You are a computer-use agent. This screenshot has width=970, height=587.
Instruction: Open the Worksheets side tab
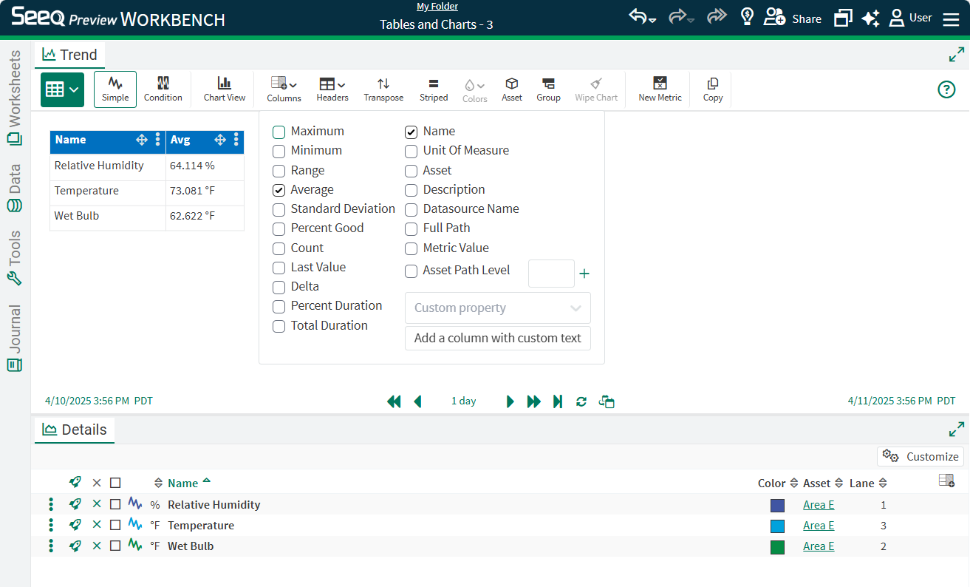click(15, 98)
